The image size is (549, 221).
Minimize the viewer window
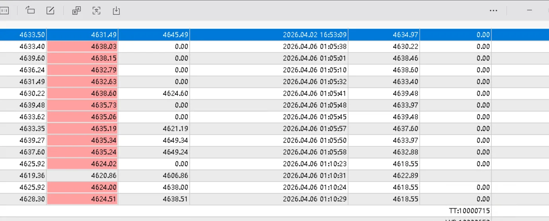pyautogui.click(x=530, y=11)
